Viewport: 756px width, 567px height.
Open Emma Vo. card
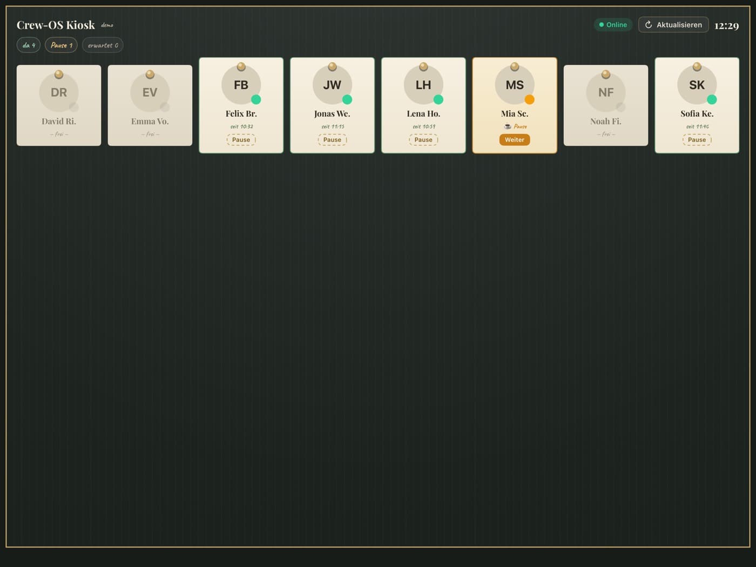click(x=150, y=105)
